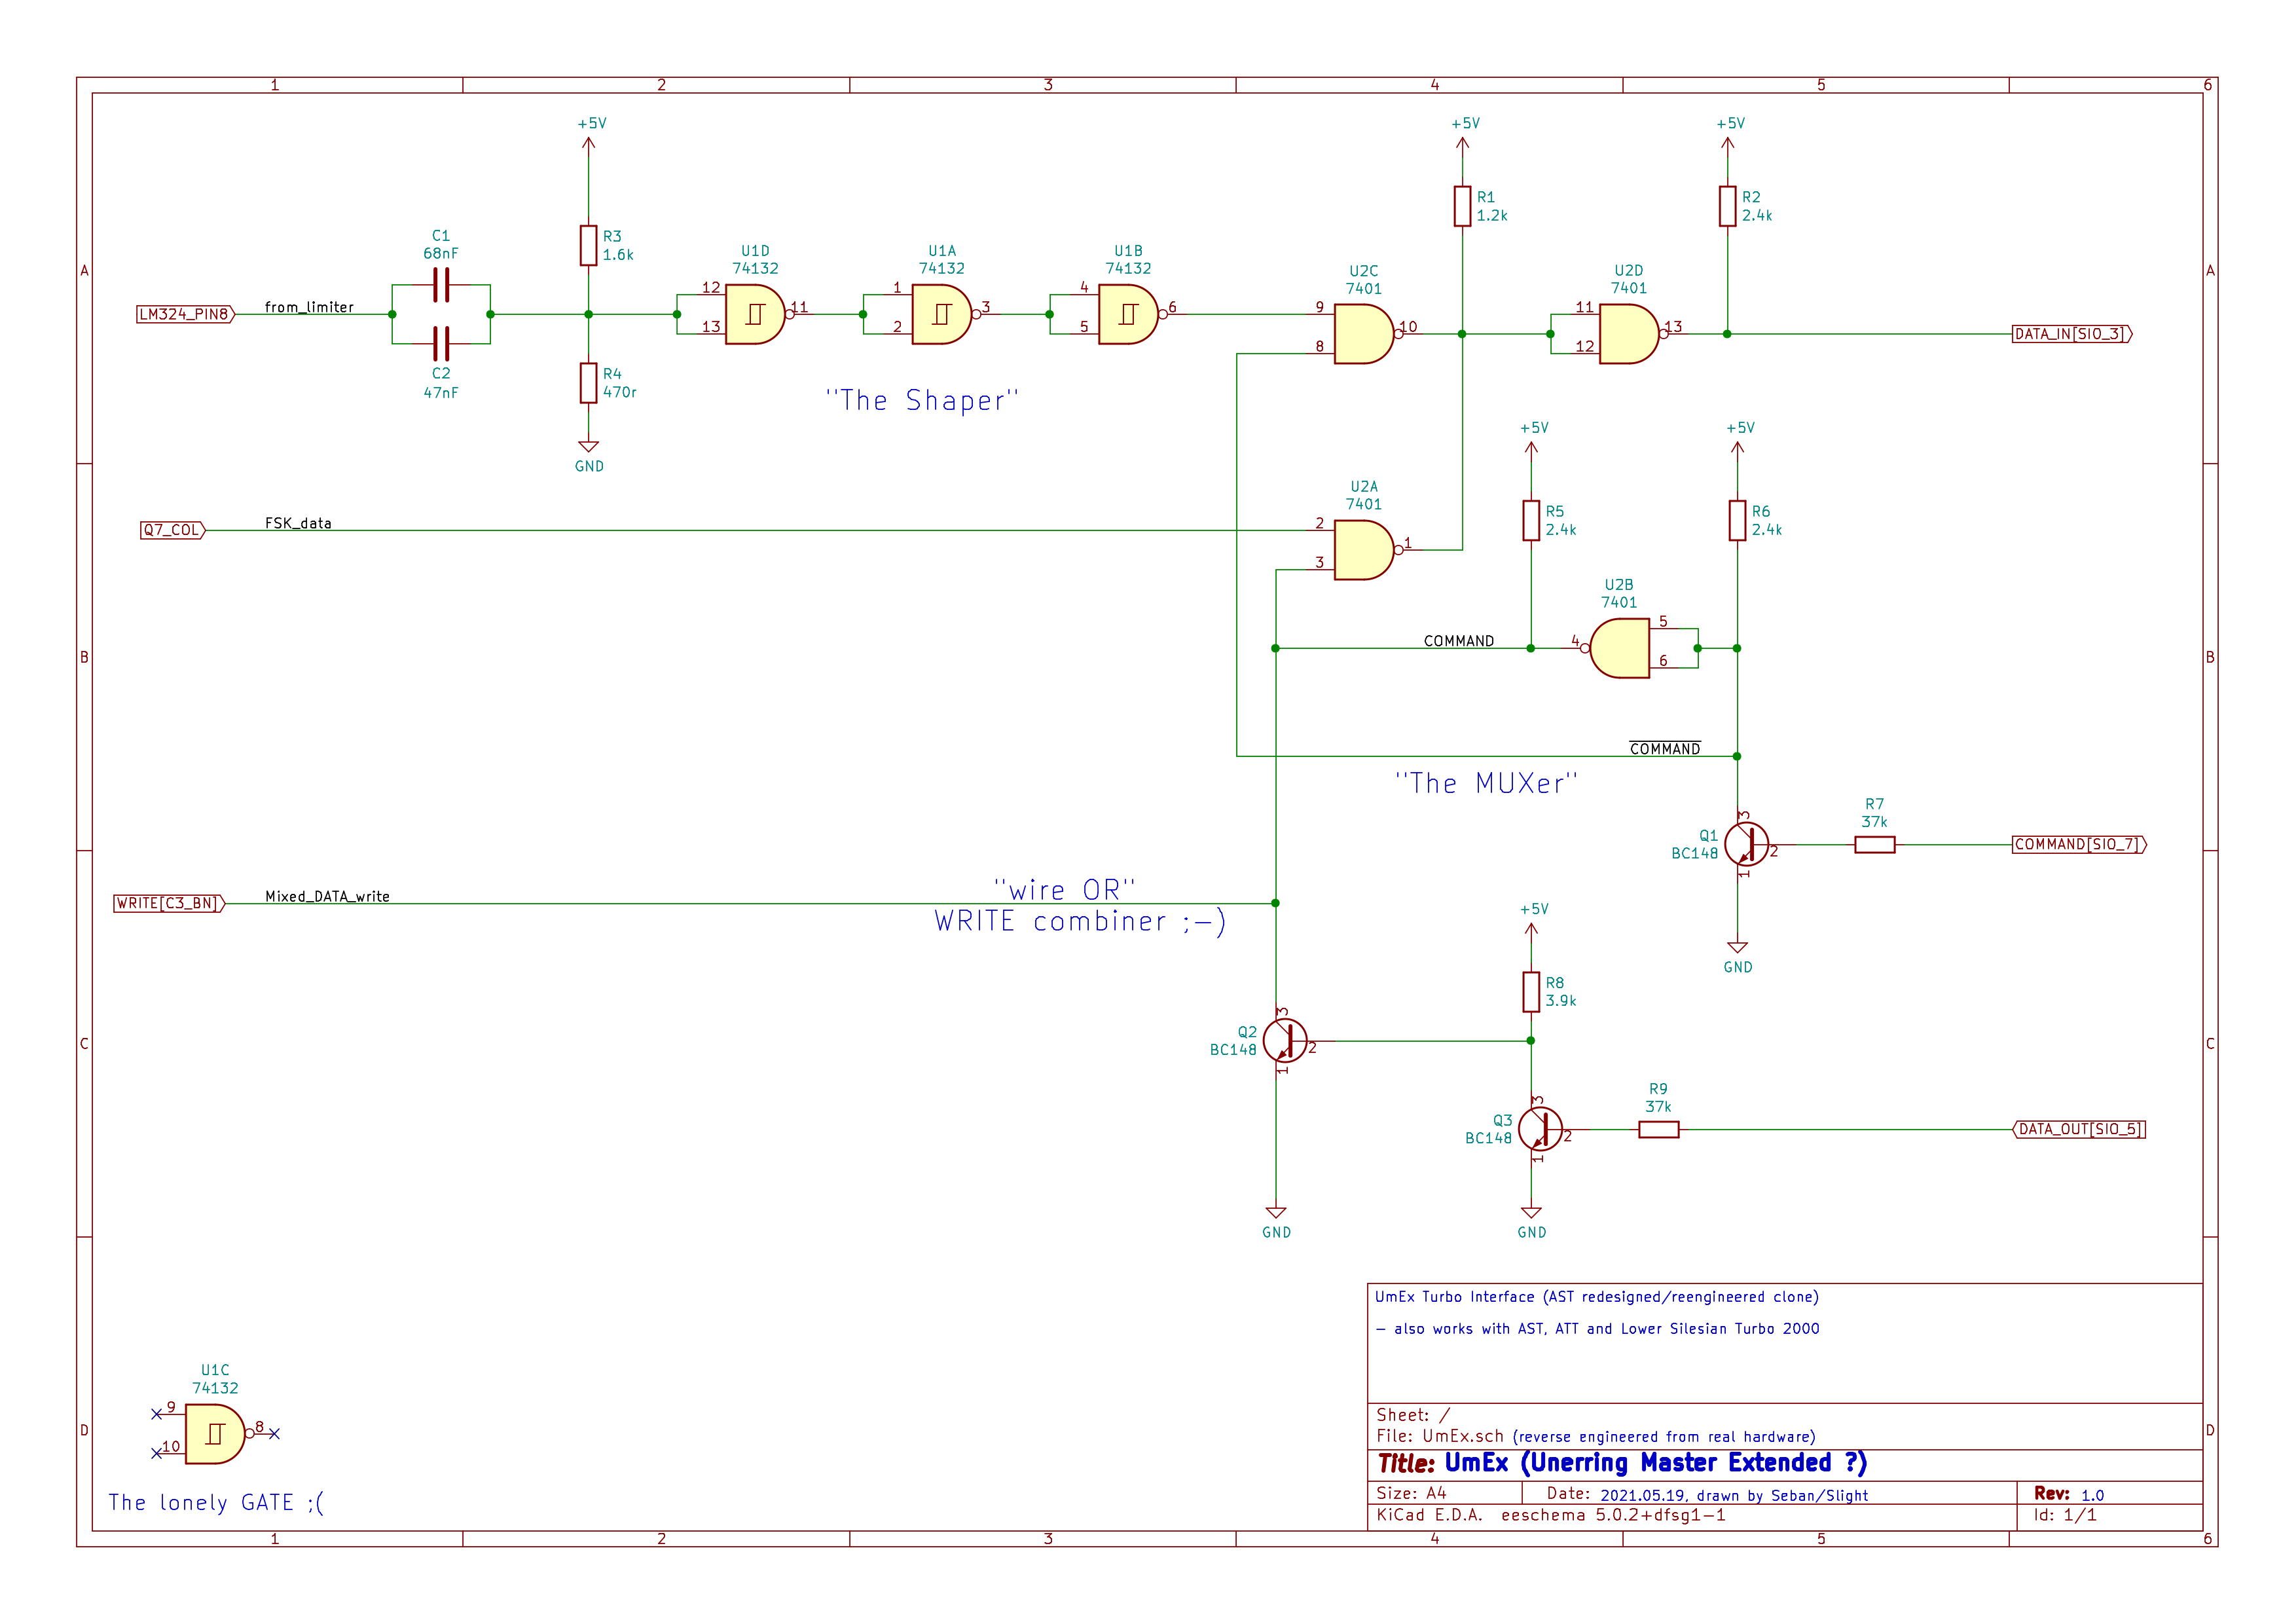Click the no-connect X on U1C pin 10
The width and height of the screenshot is (2296, 1624).
156,1453
